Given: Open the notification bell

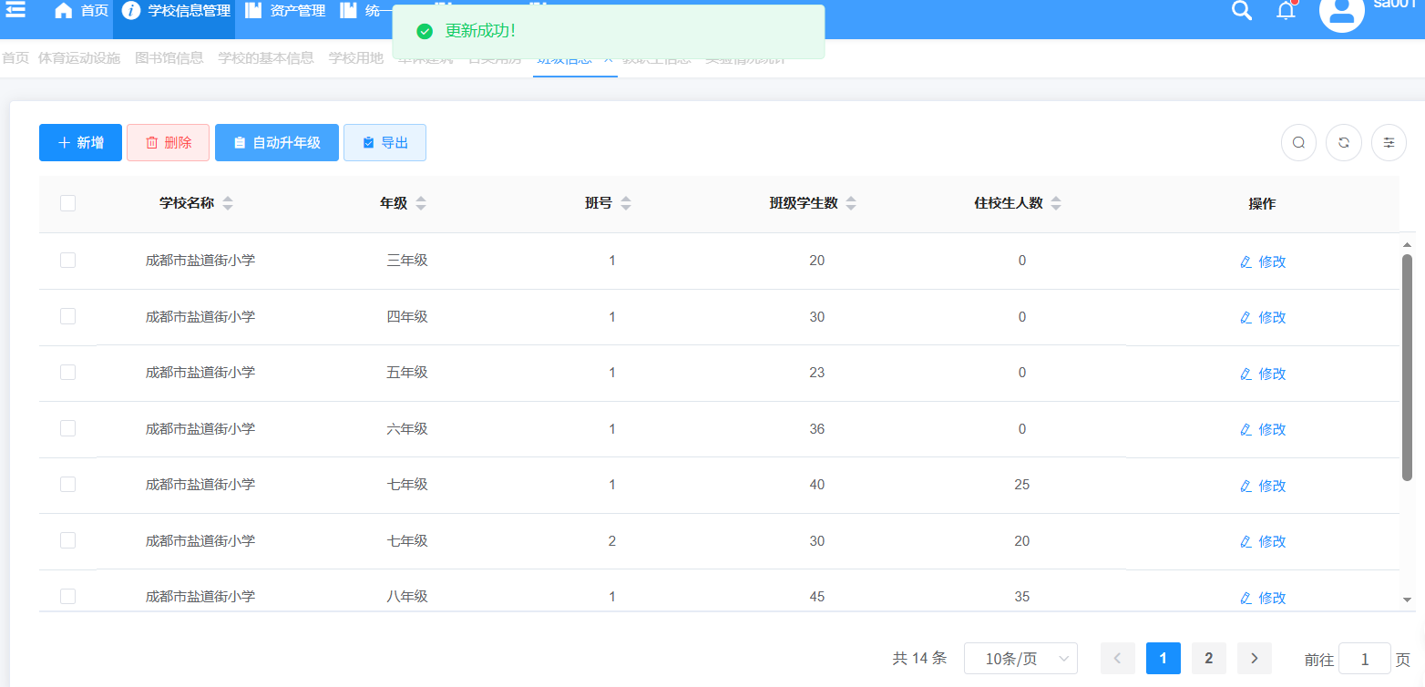Looking at the screenshot, I should 1286,11.
